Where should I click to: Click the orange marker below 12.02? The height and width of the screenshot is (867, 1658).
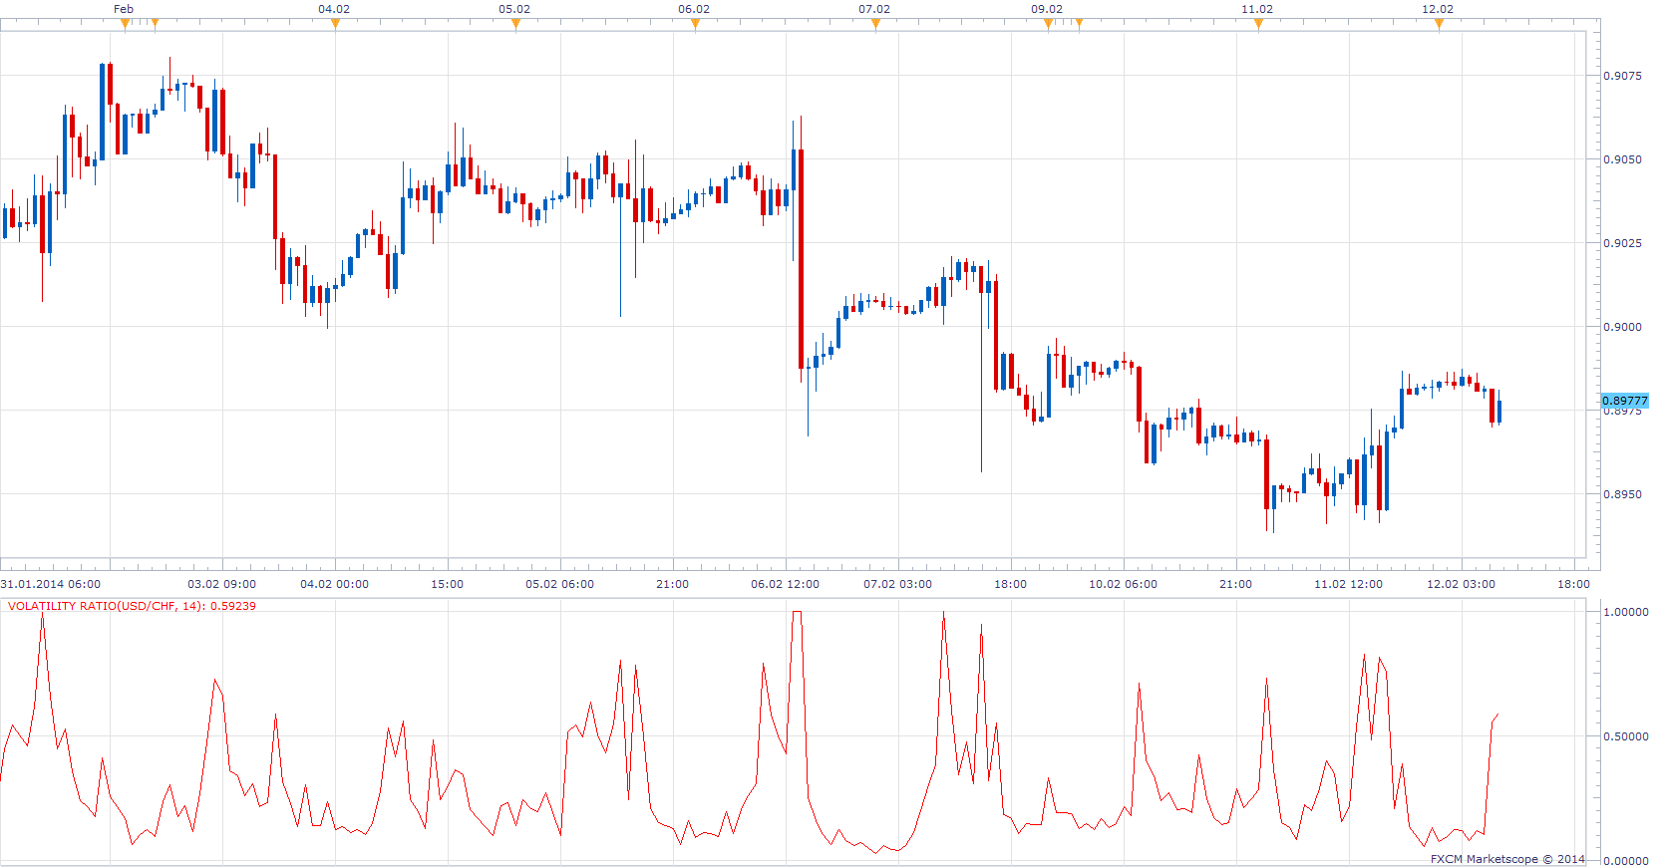point(1439,24)
